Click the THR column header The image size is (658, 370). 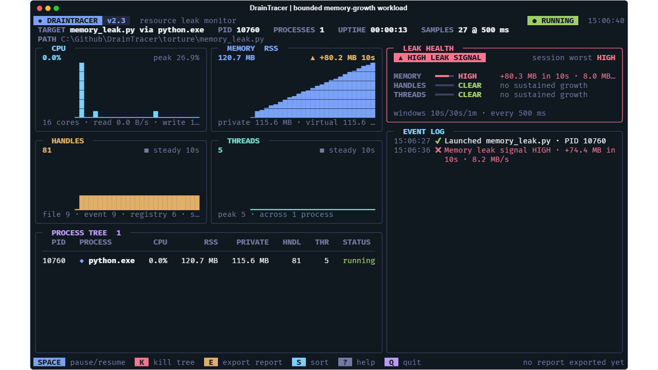click(322, 242)
